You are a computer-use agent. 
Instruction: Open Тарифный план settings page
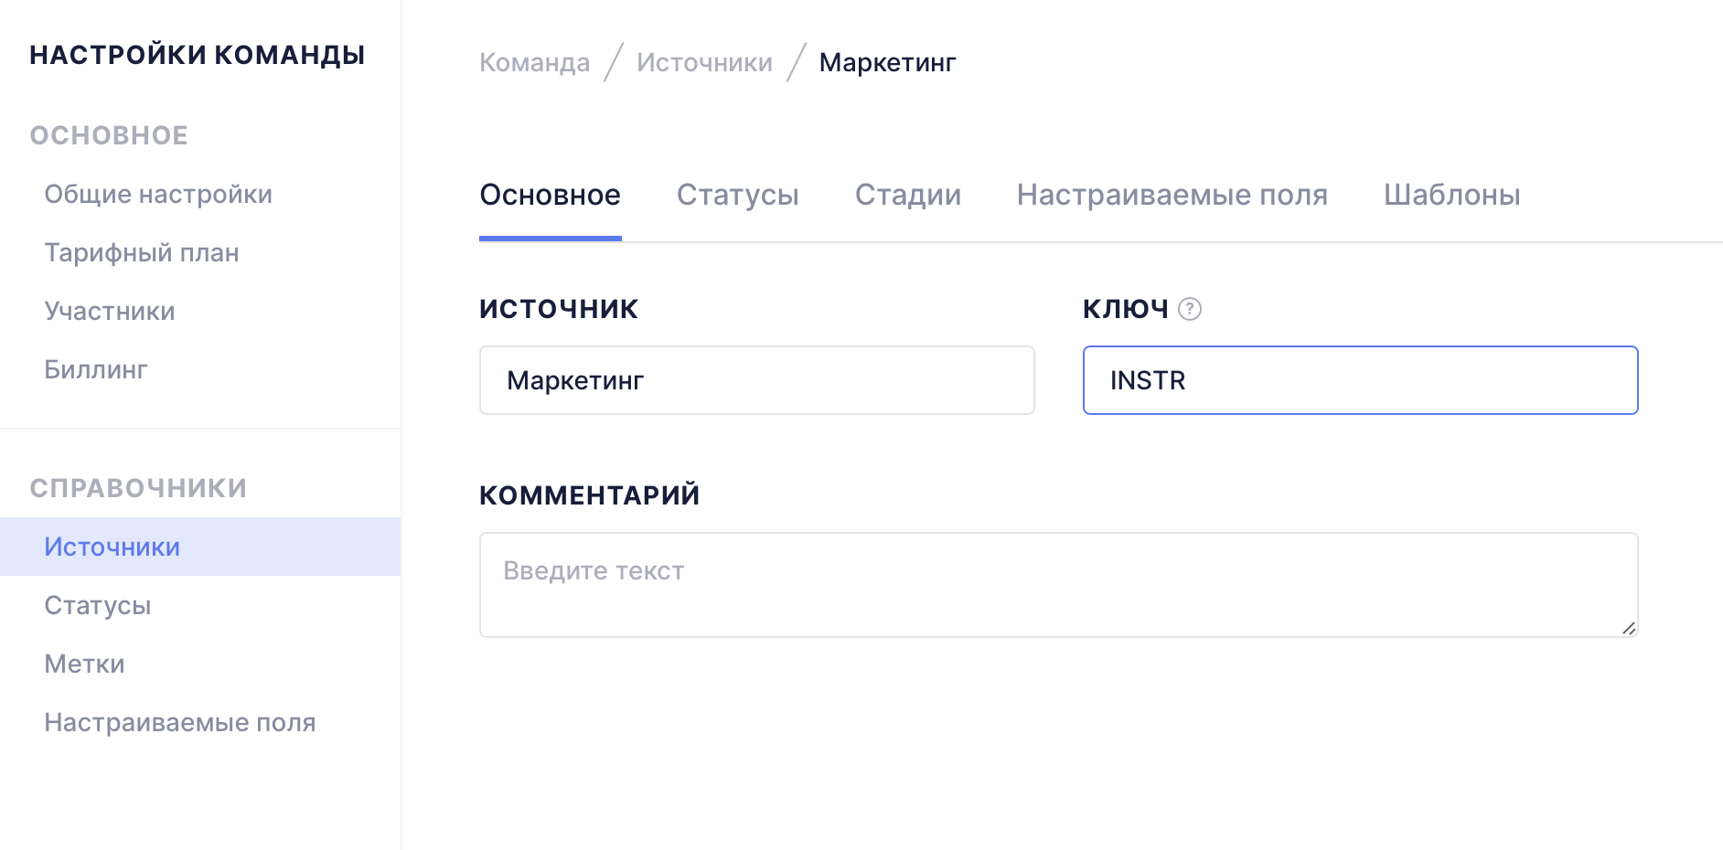click(142, 252)
